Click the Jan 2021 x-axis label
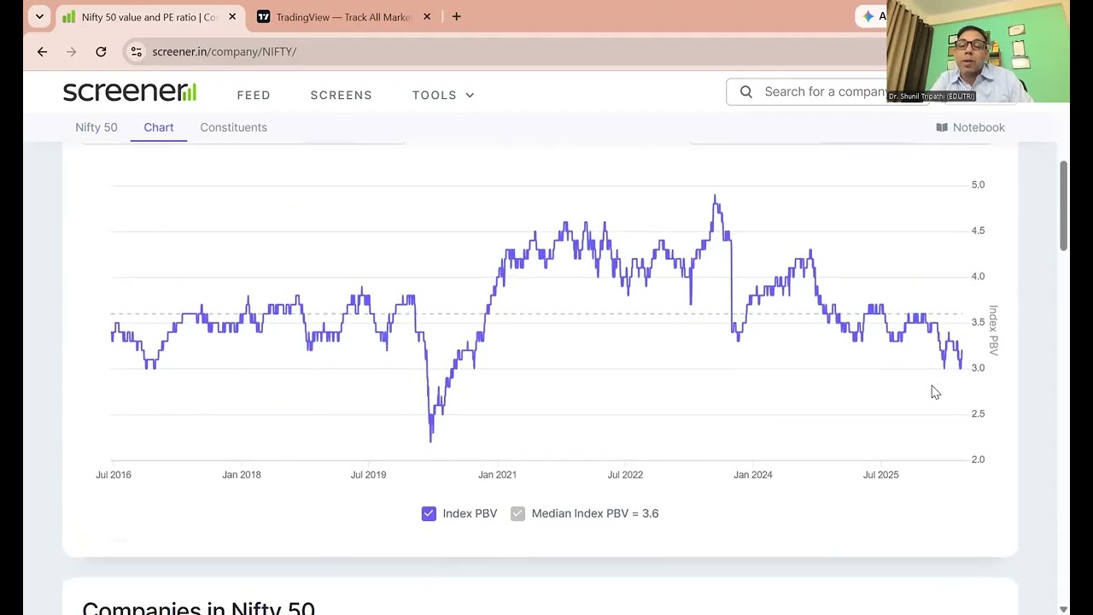The image size is (1093, 615). [x=497, y=474]
